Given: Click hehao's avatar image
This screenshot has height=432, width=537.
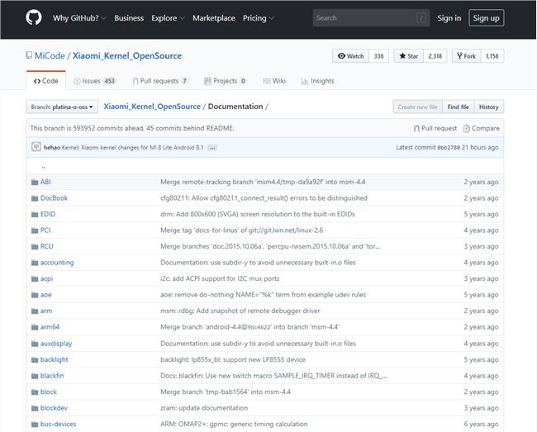Looking at the screenshot, I should coord(36,147).
